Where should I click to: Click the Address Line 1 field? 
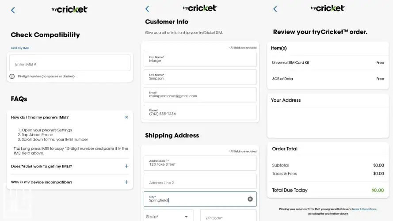click(x=200, y=163)
